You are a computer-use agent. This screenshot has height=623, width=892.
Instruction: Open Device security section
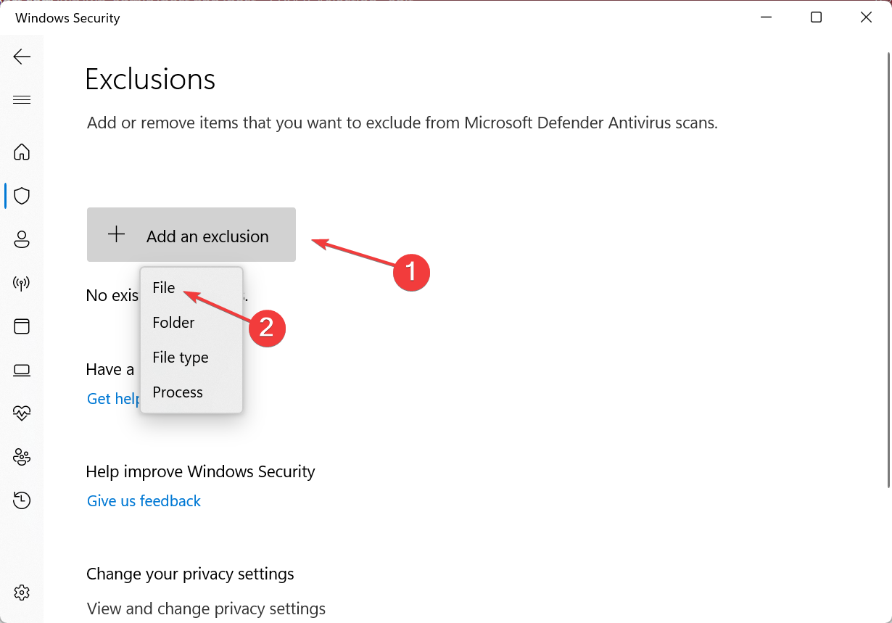[x=22, y=370]
